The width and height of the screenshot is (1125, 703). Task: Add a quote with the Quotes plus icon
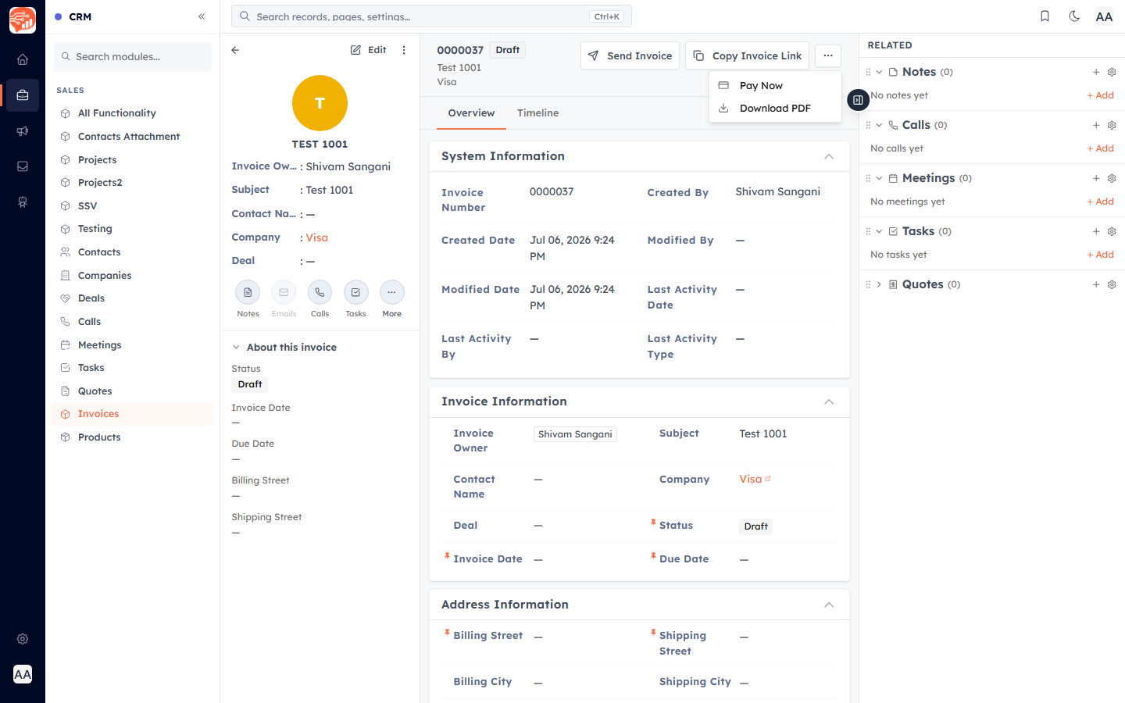coord(1096,284)
